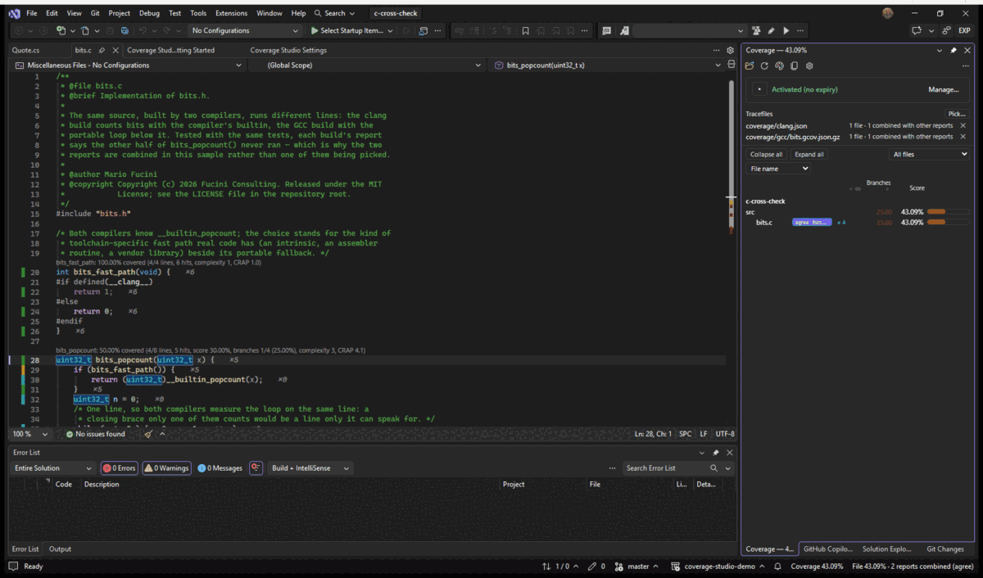Screen dimensions: 983x578
Task: Click the Manage... license button
Action: point(943,89)
